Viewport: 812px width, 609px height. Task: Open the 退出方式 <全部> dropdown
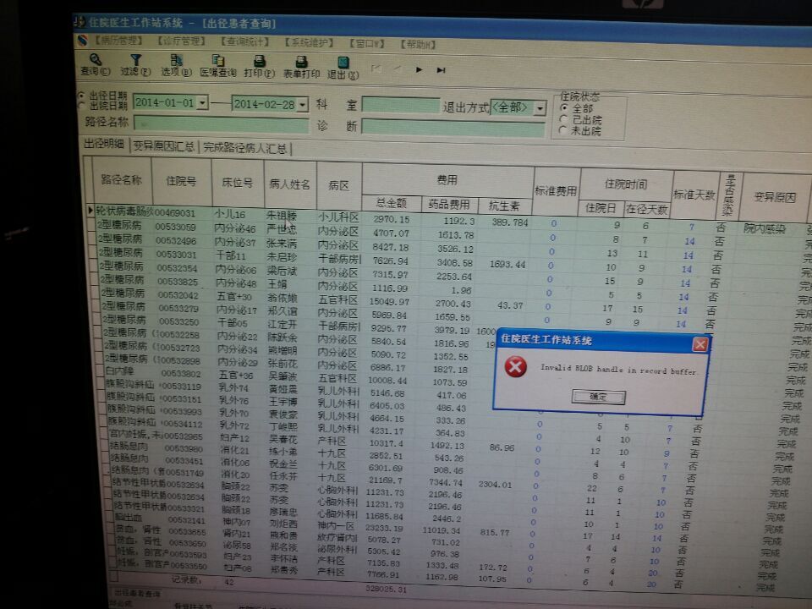pos(540,108)
